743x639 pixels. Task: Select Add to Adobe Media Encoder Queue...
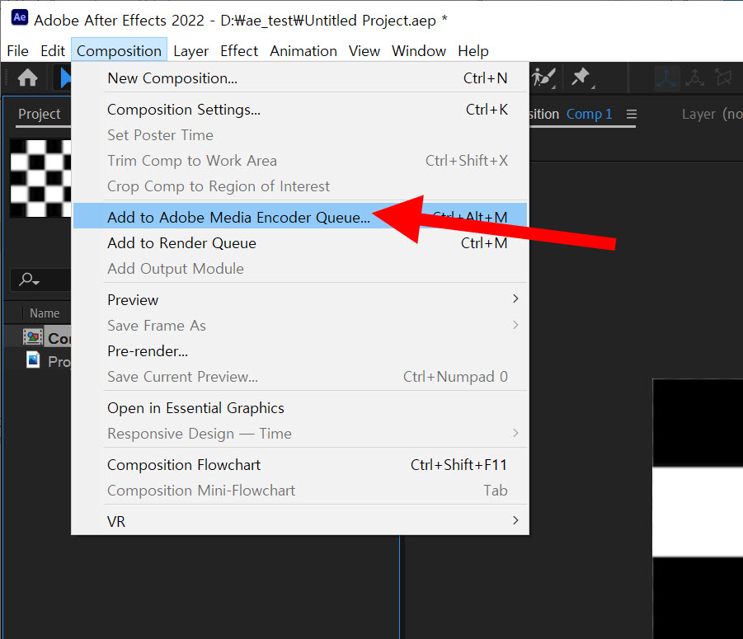(300, 216)
